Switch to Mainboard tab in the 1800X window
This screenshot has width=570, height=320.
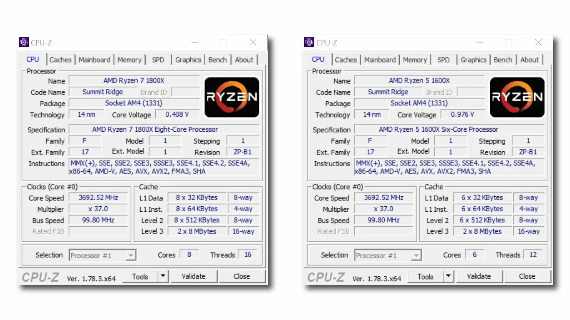point(95,60)
